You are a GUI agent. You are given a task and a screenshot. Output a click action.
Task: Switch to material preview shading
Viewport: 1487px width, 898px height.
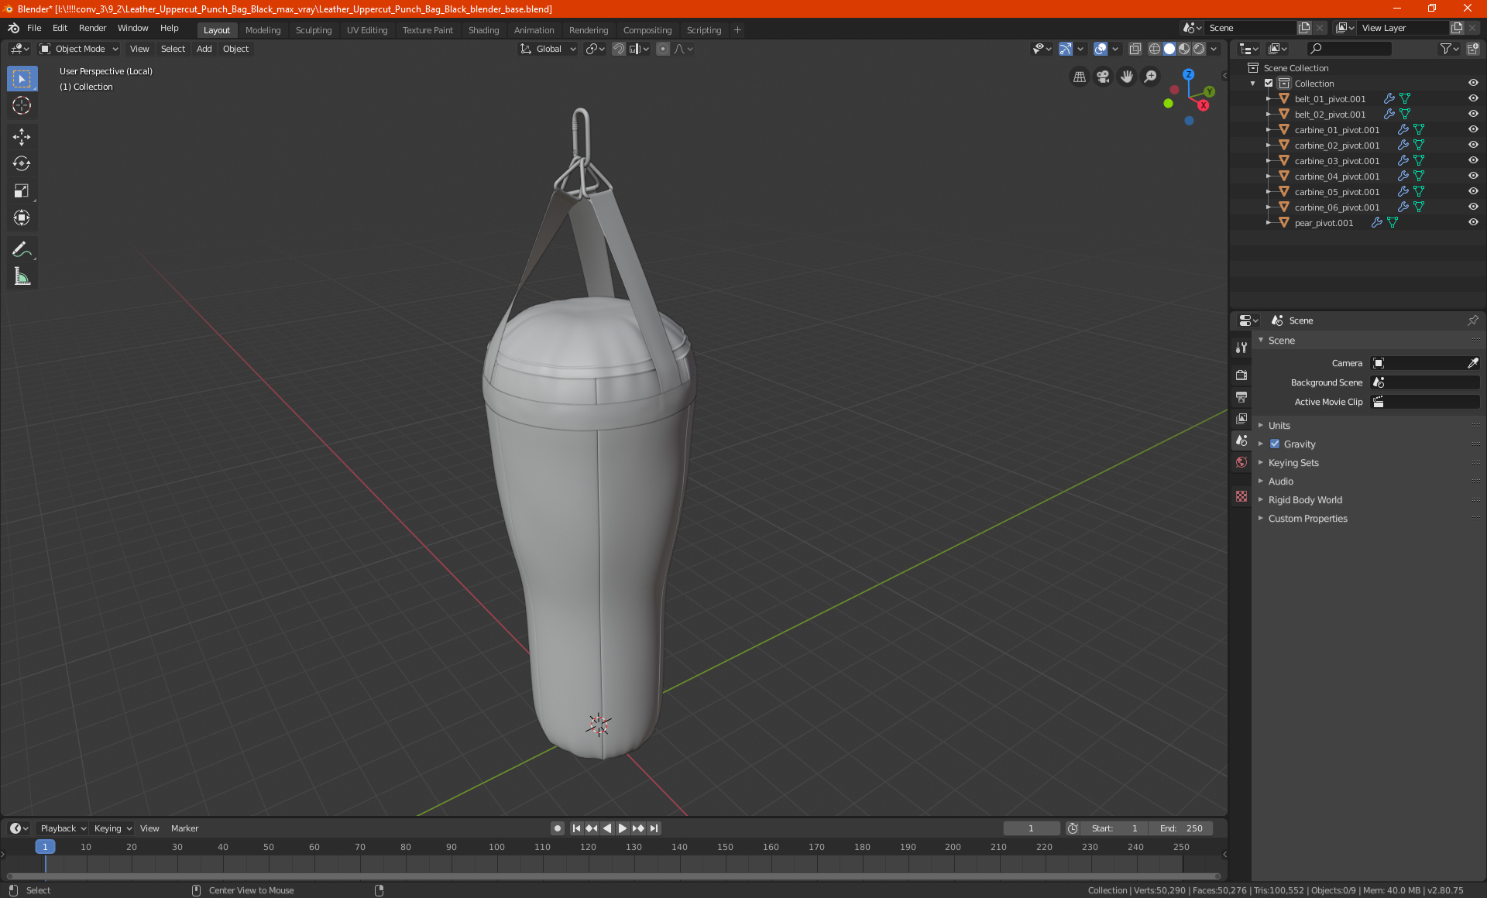point(1184,49)
